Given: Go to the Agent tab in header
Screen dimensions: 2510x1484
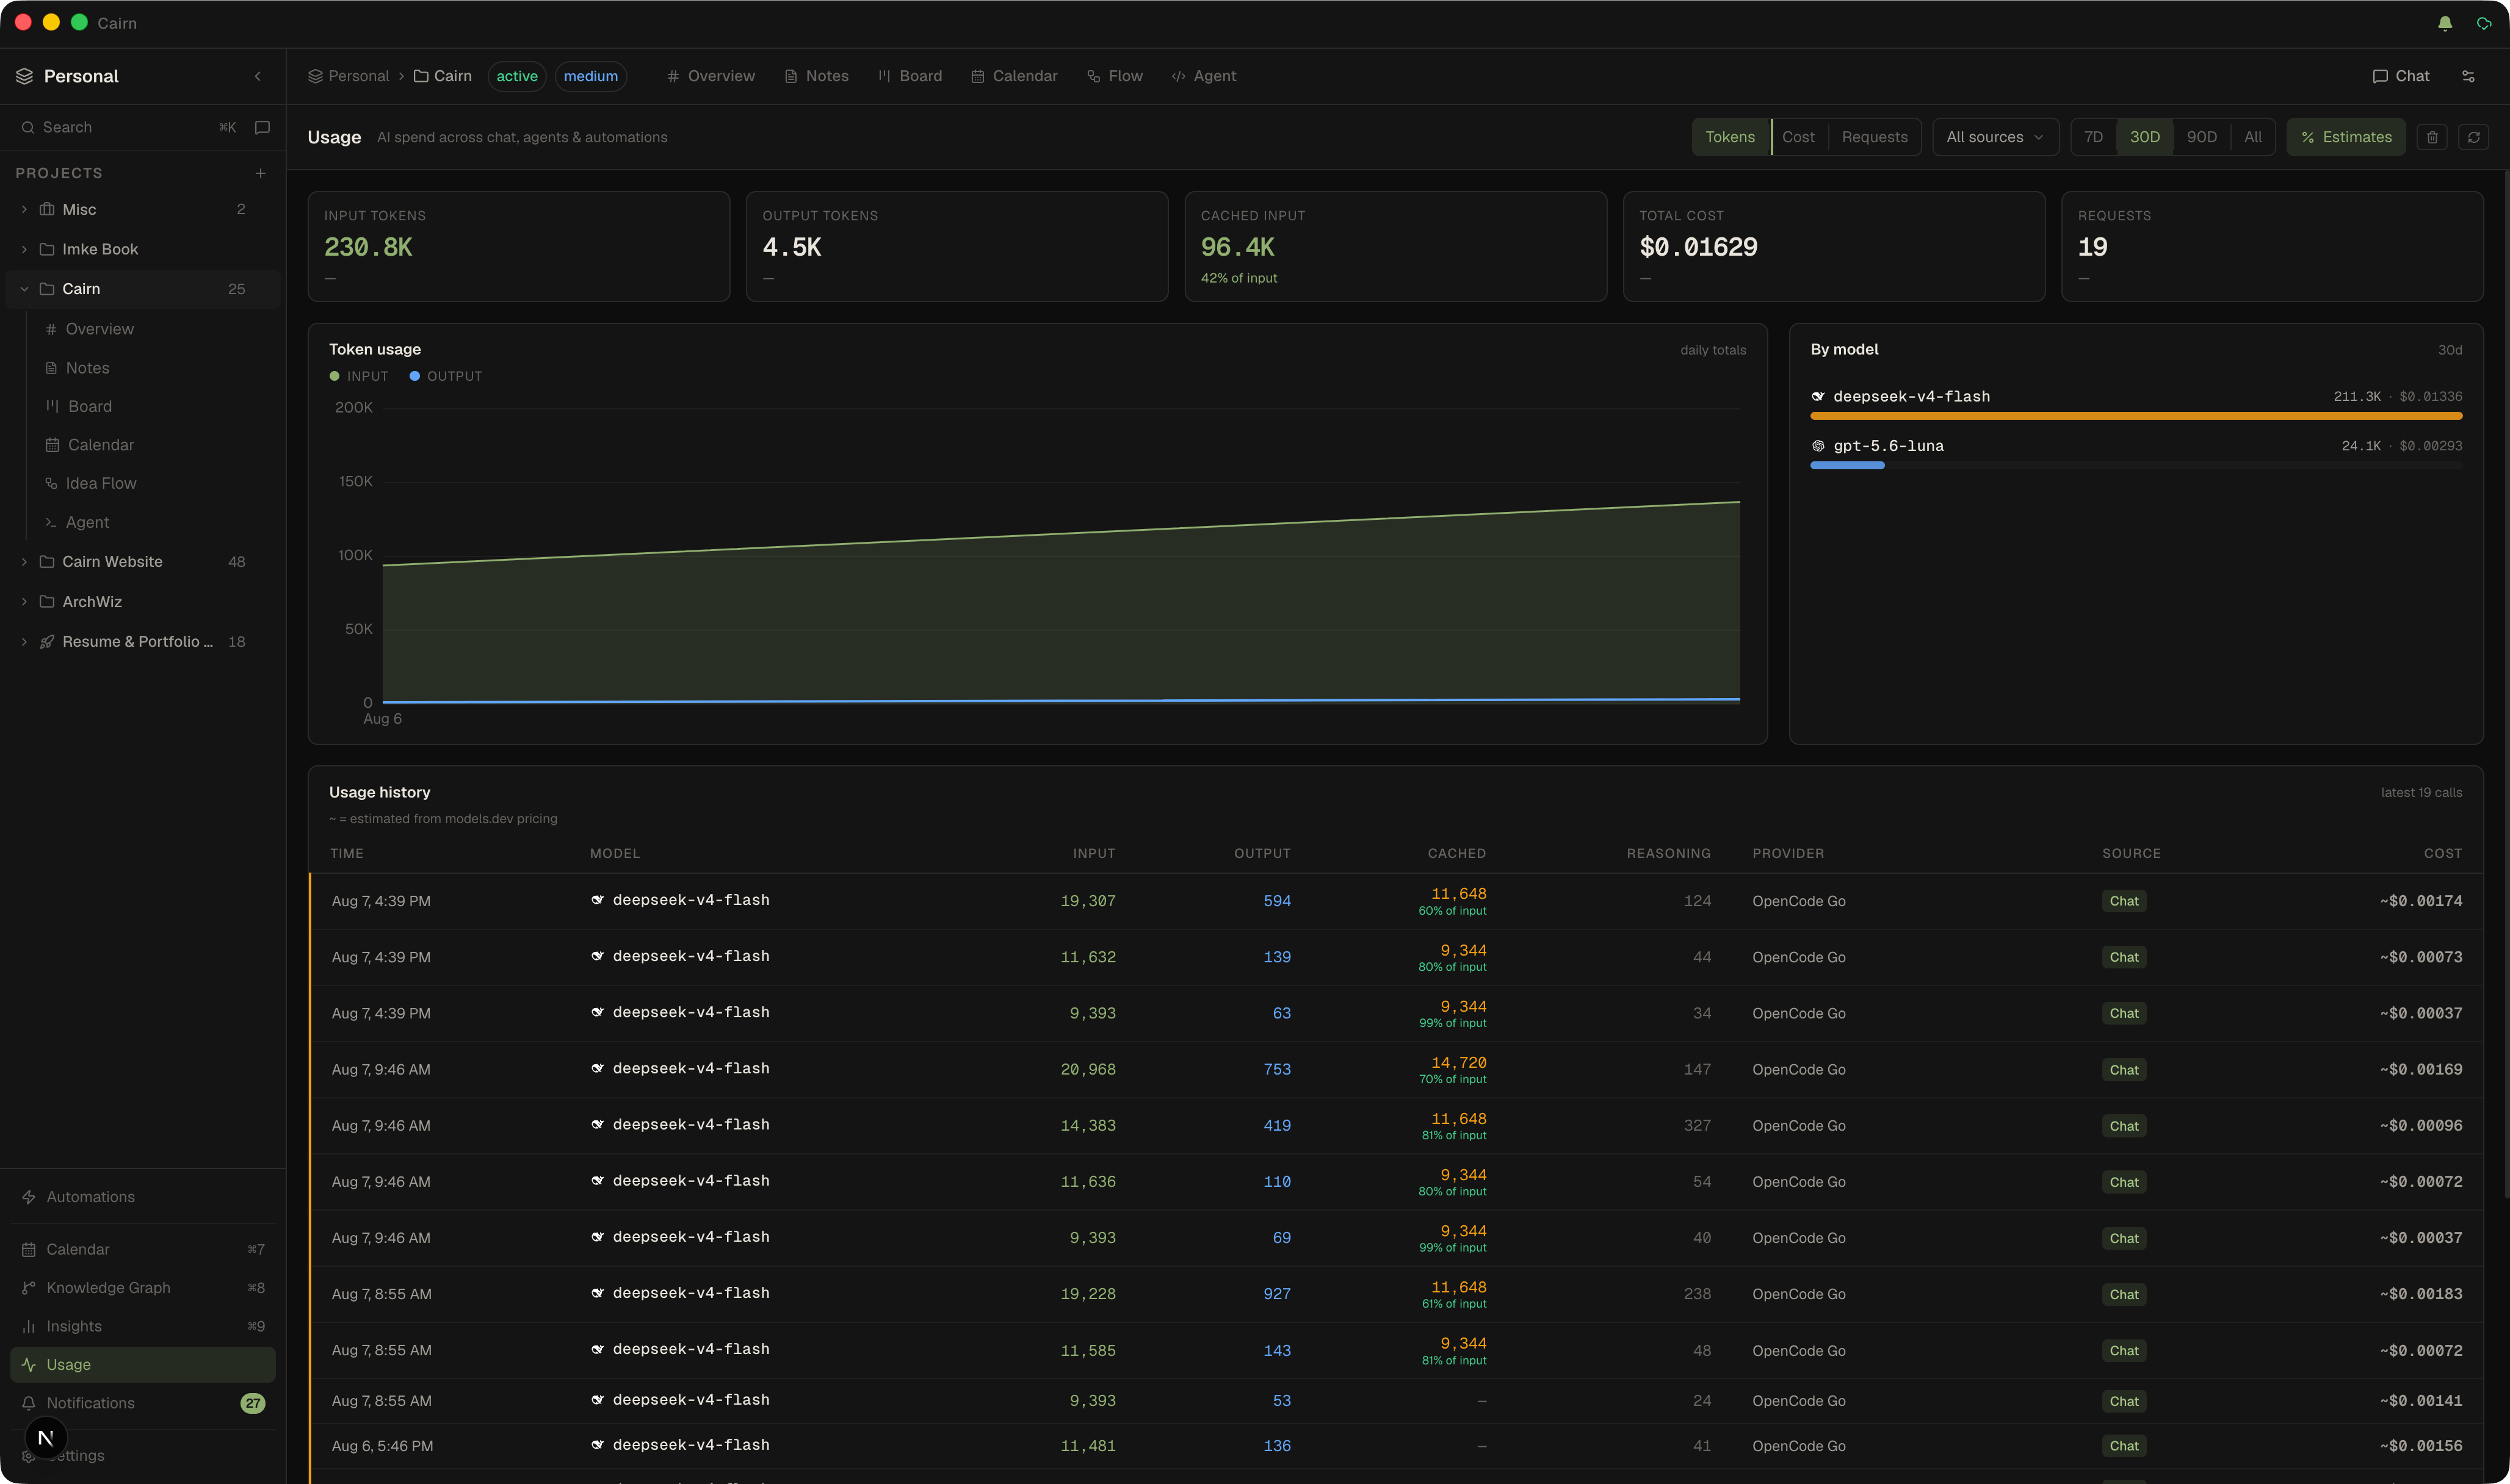Looking at the screenshot, I should pos(1204,76).
